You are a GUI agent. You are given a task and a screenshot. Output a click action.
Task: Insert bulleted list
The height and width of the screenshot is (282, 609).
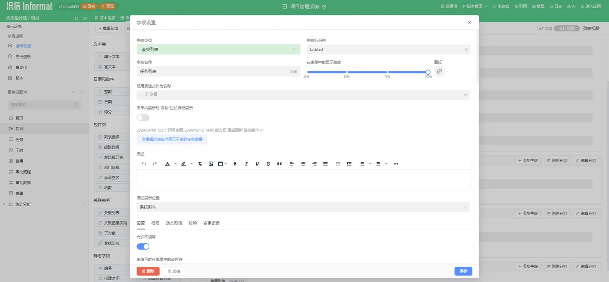pos(378,164)
